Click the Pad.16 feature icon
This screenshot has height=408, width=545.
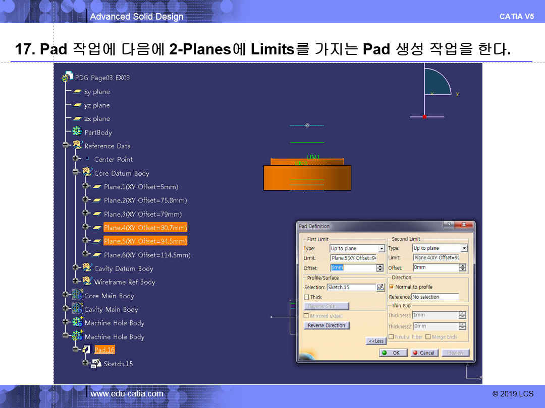87,350
